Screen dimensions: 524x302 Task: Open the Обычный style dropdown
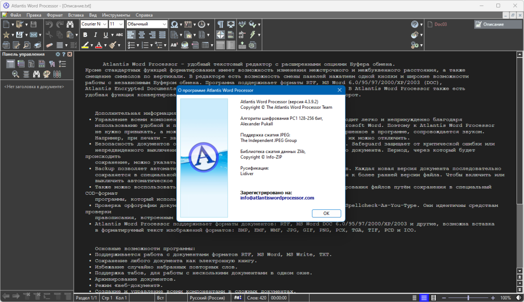164,24
